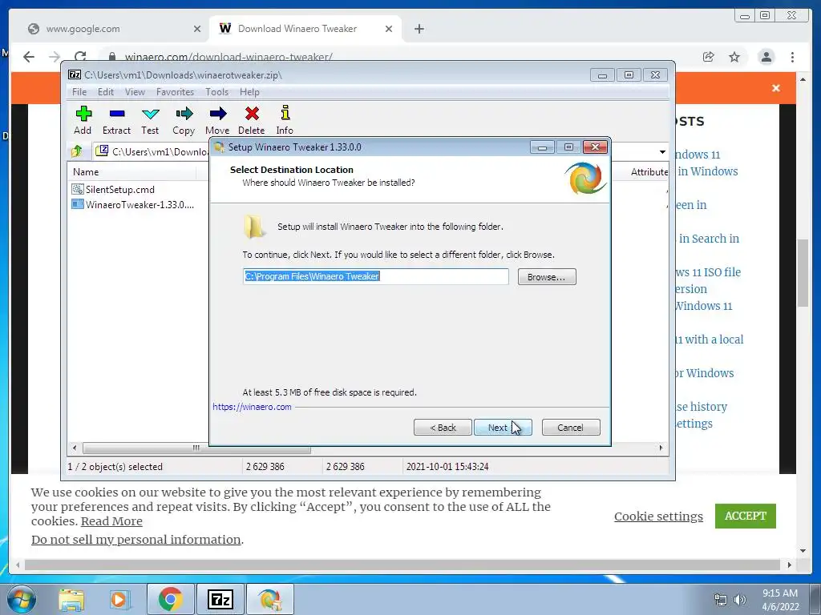Click Chrome's back arrow
The image size is (821, 615).
pyautogui.click(x=29, y=57)
